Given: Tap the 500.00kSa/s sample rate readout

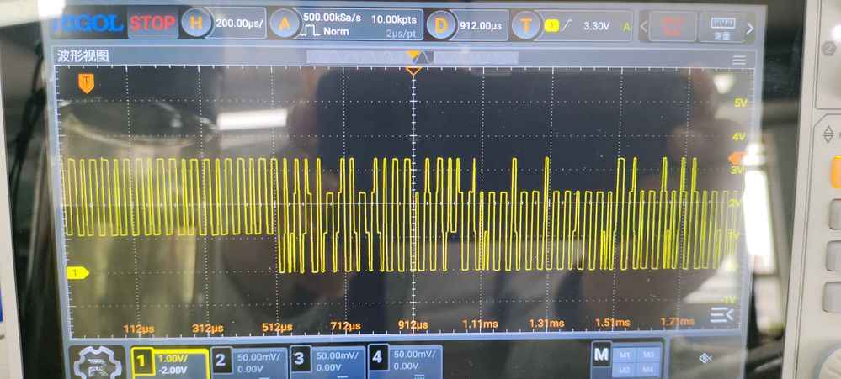Looking at the screenshot, I should [332, 18].
